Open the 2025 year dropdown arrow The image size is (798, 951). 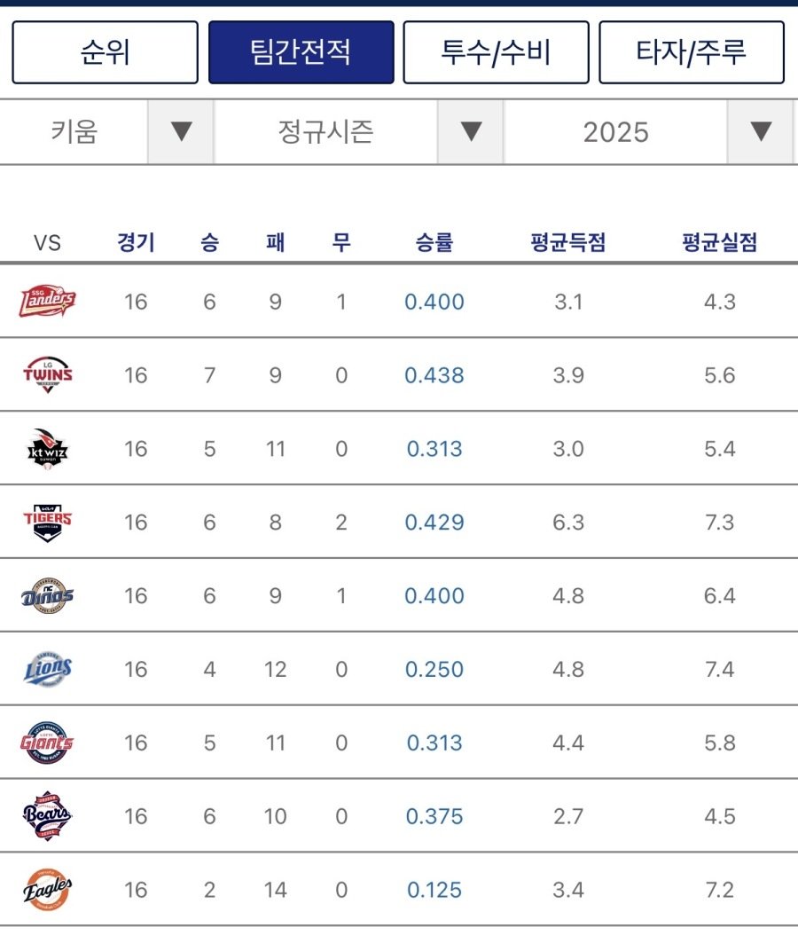click(760, 132)
